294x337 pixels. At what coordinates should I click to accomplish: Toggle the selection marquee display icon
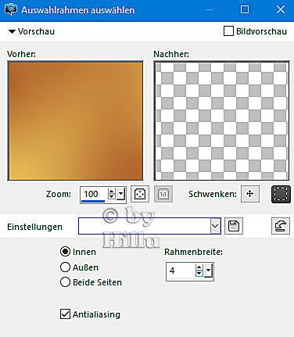point(281,194)
